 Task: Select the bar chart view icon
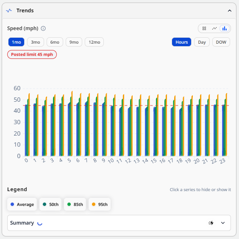[225, 28]
